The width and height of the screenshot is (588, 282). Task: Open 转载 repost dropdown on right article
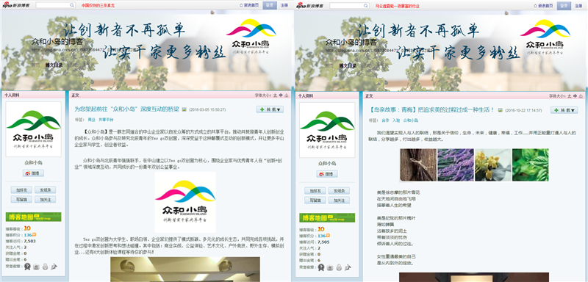(564, 110)
